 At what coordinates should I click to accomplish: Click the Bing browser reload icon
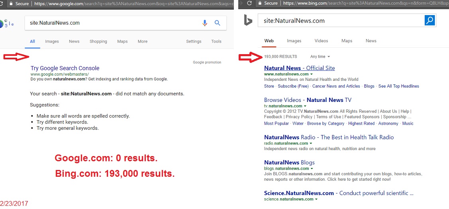pyautogui.click(x=249, y=4)
